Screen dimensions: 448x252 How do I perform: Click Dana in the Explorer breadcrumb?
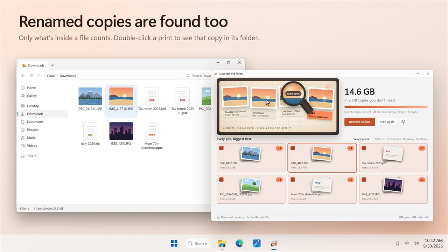[51, 76]
